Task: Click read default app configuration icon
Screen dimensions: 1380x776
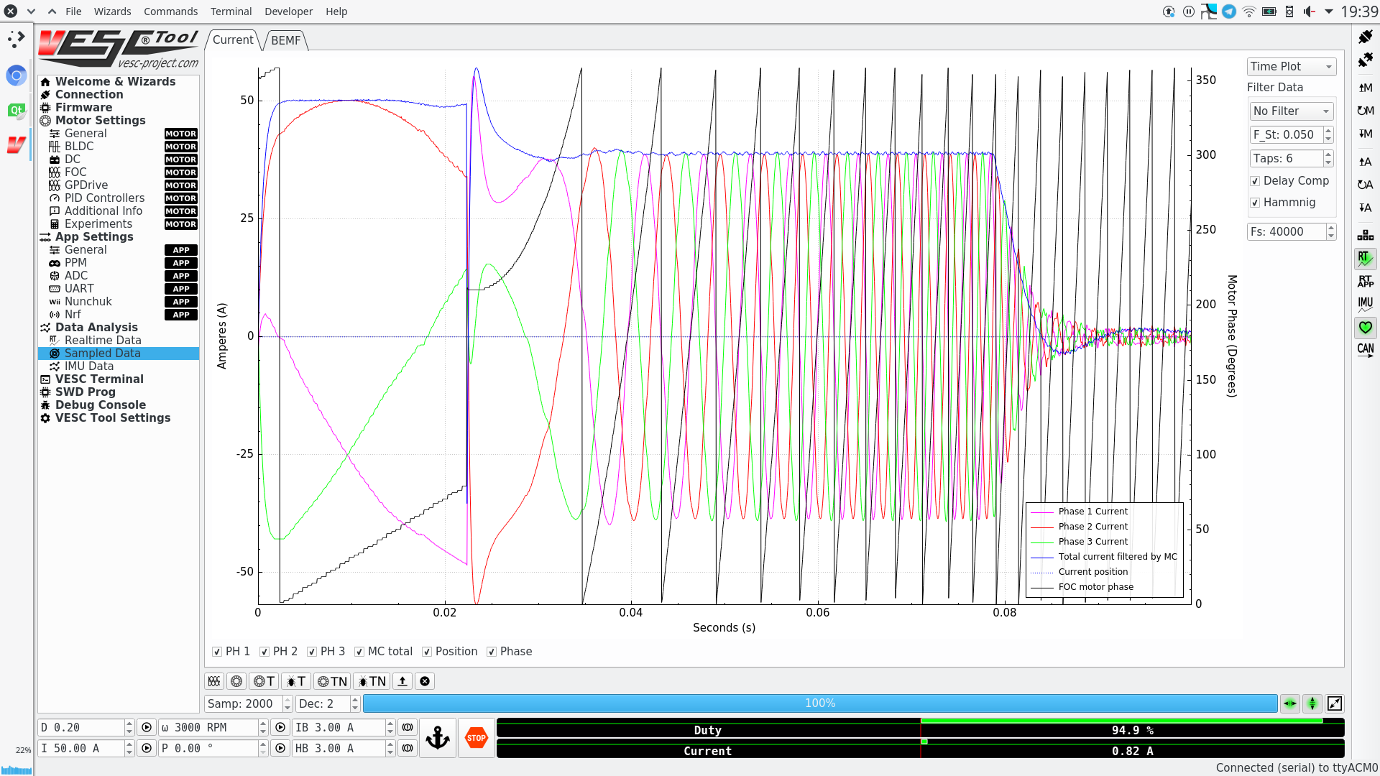Action: pyautogui.click(x=1366, y=185)
